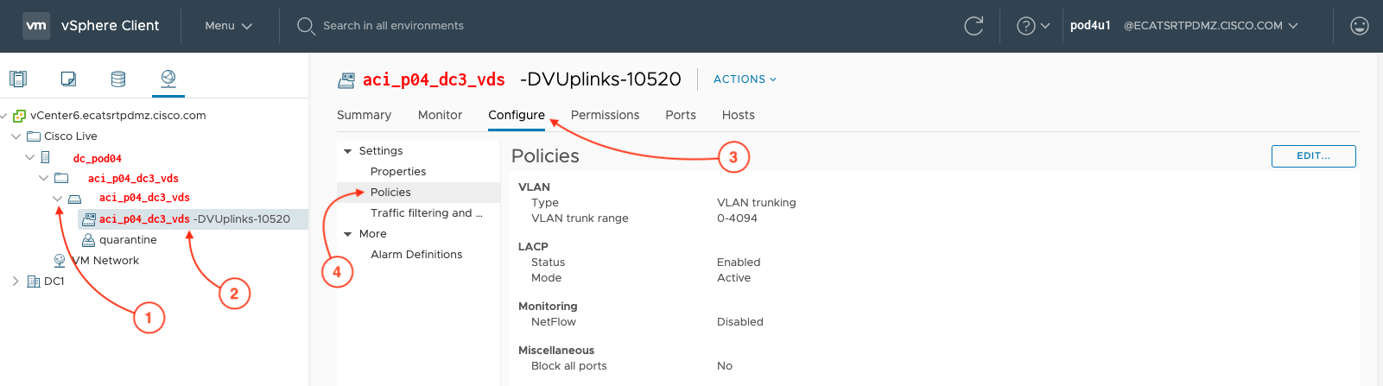Expand the DC1 datacenter tree node
Screen dimensions: 1383x386
click(16, 281)
